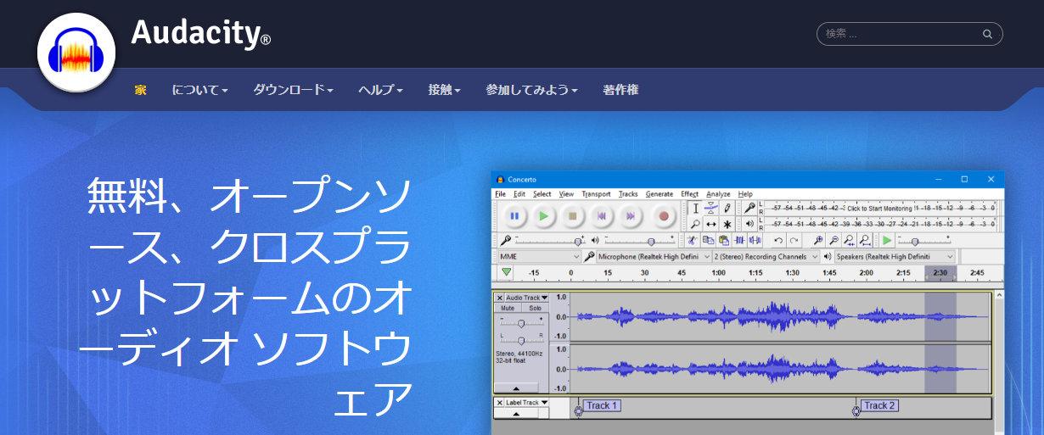Click the playback meter speaker icon
The image size is (1044, 435).
pyautogui.click(x=749, y=224)
